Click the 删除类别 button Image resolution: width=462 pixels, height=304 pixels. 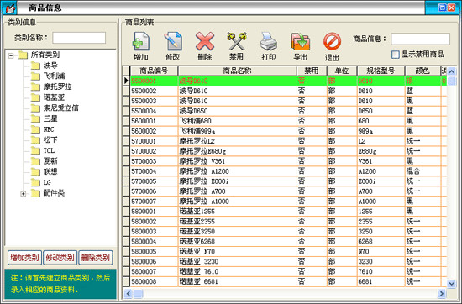click(96, 258)
